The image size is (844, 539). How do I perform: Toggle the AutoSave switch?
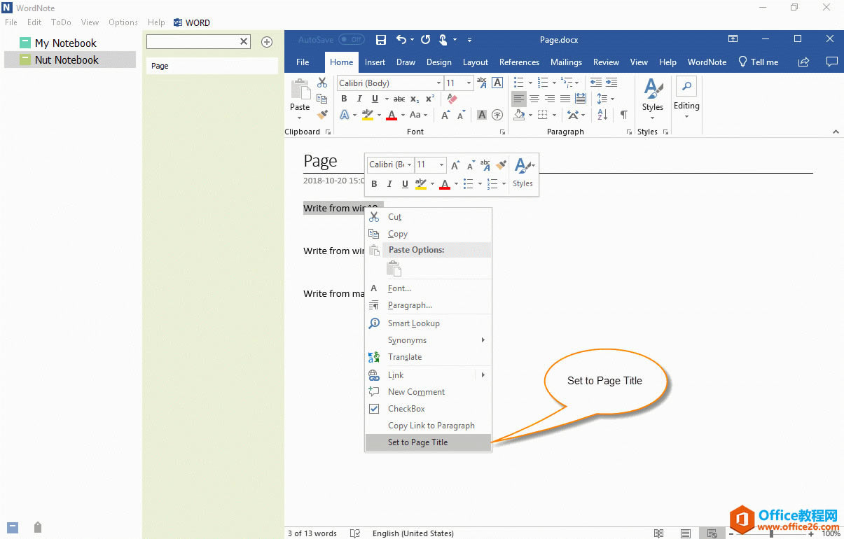click(x=351, y=40)
